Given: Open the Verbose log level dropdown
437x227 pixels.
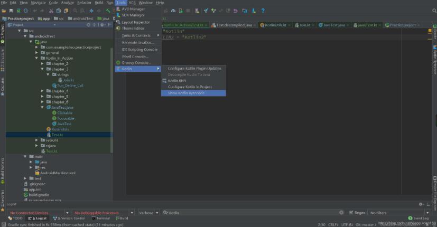Looking at the screenshot, I should point(149,213).
